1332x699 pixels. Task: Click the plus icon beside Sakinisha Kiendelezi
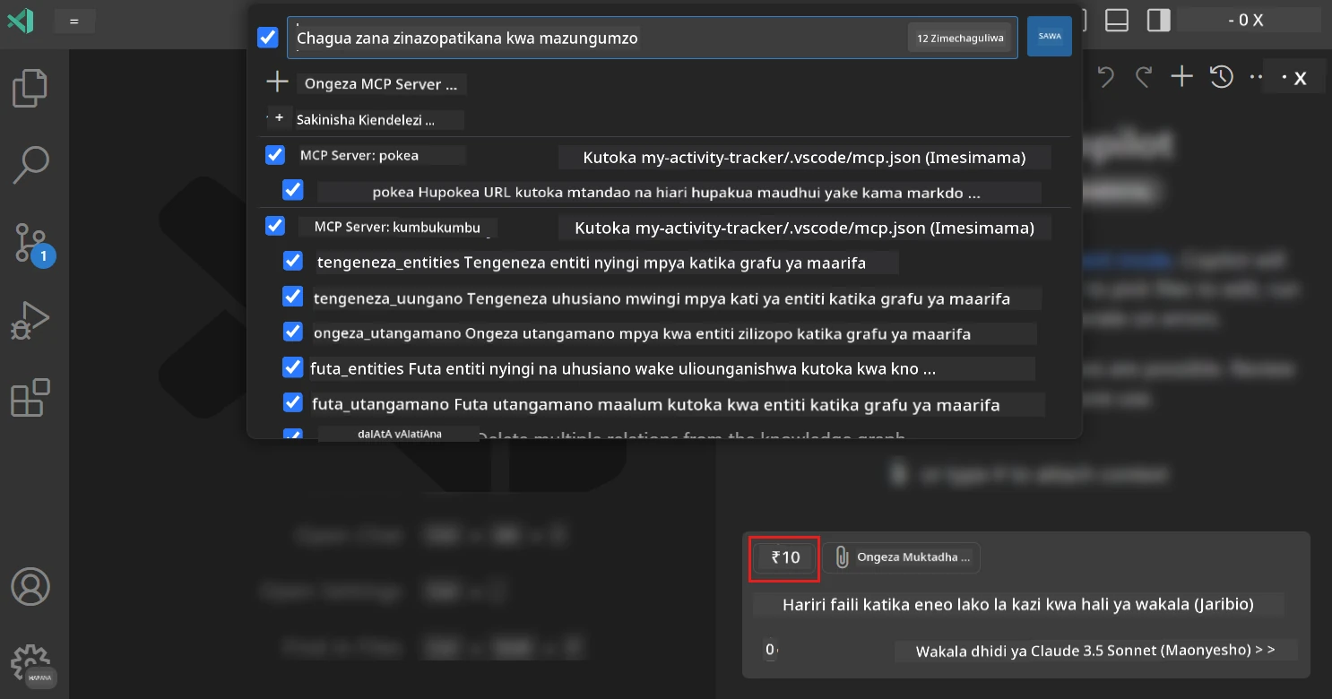click(279, 118)
